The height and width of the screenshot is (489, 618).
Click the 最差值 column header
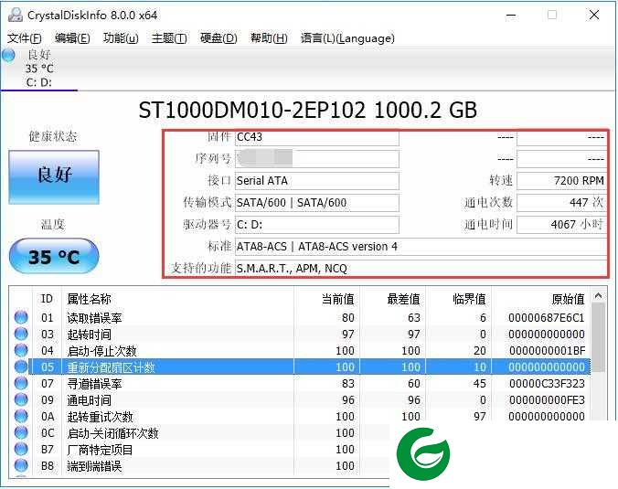[x=392, y=299]
